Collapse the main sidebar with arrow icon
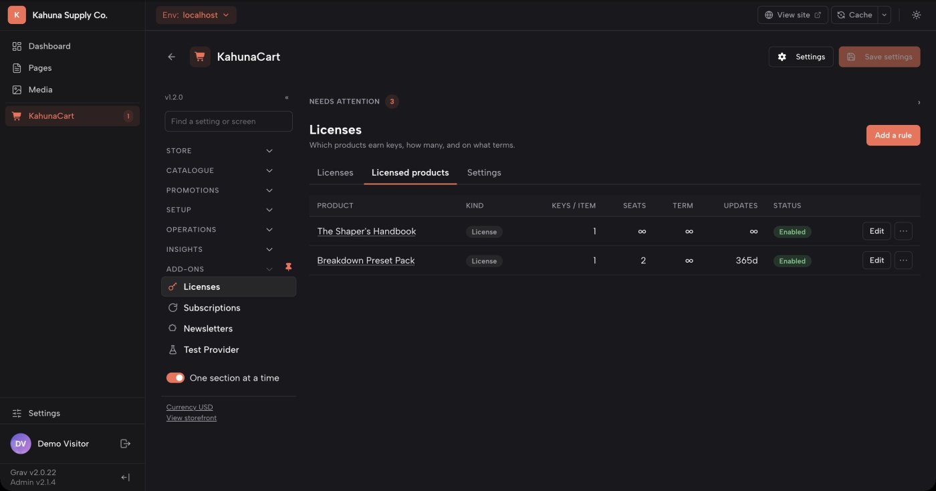 (125, 477)
